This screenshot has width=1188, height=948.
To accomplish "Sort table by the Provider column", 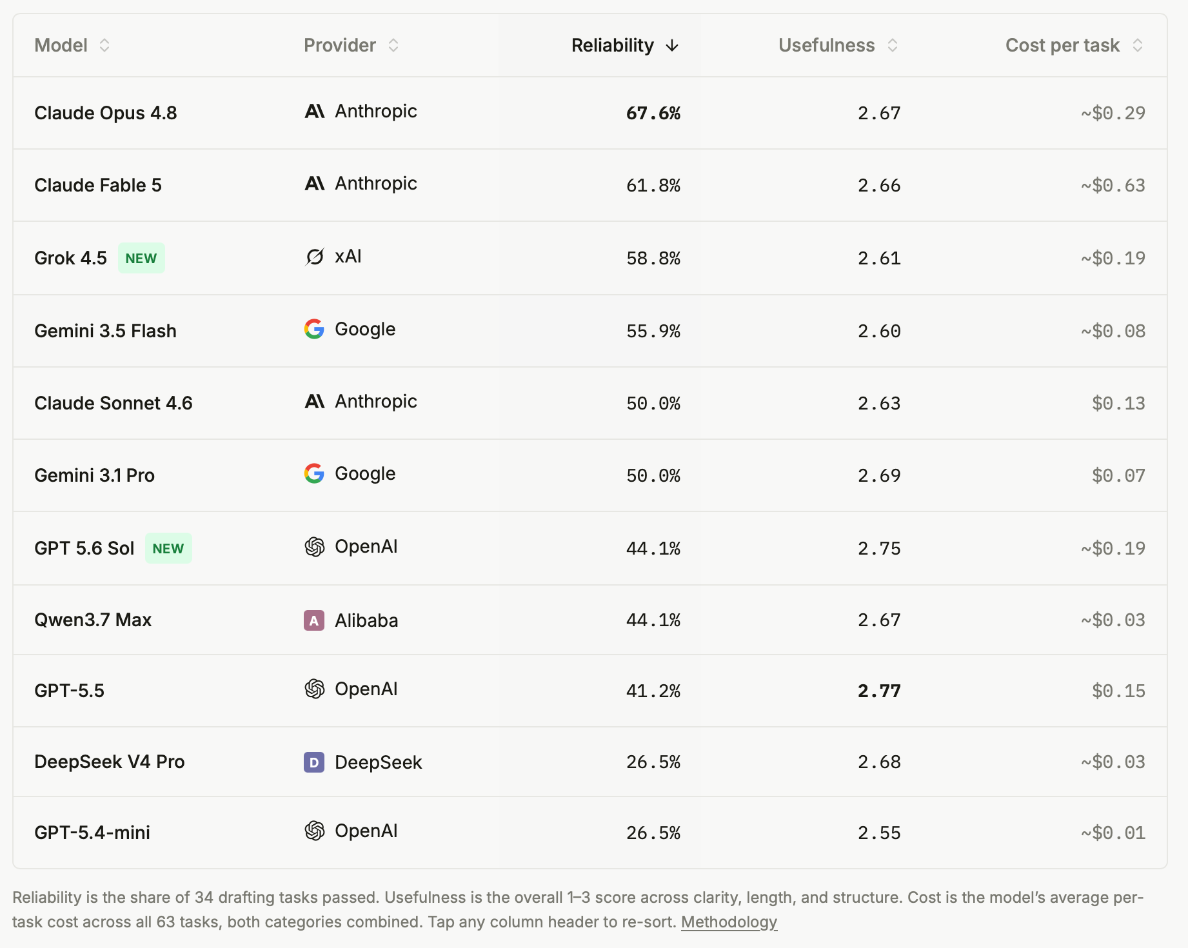I will click(x=351, y=45).
